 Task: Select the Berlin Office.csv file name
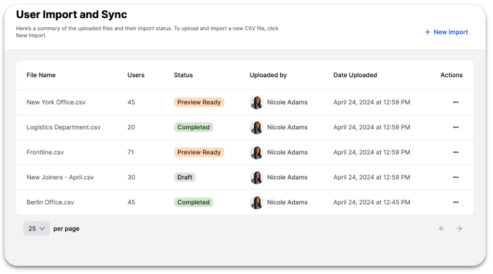click(x=50, y=202)
